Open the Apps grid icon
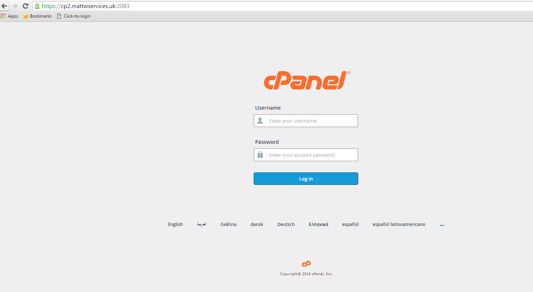533x292 pixels. tap(3, 16)
